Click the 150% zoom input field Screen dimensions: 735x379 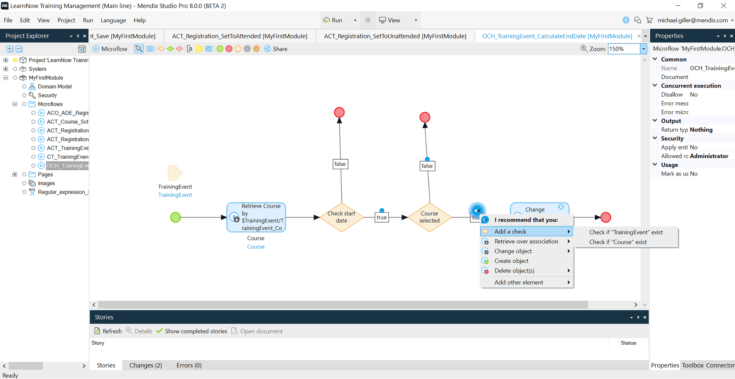point(624,49)
